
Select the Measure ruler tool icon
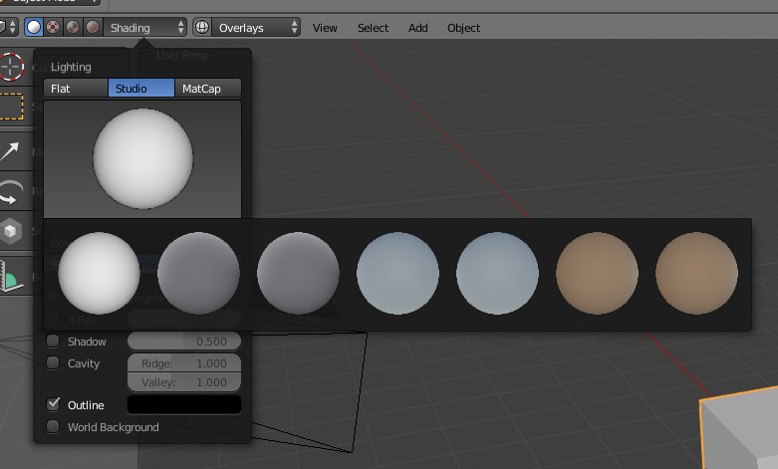click(11, 276)
